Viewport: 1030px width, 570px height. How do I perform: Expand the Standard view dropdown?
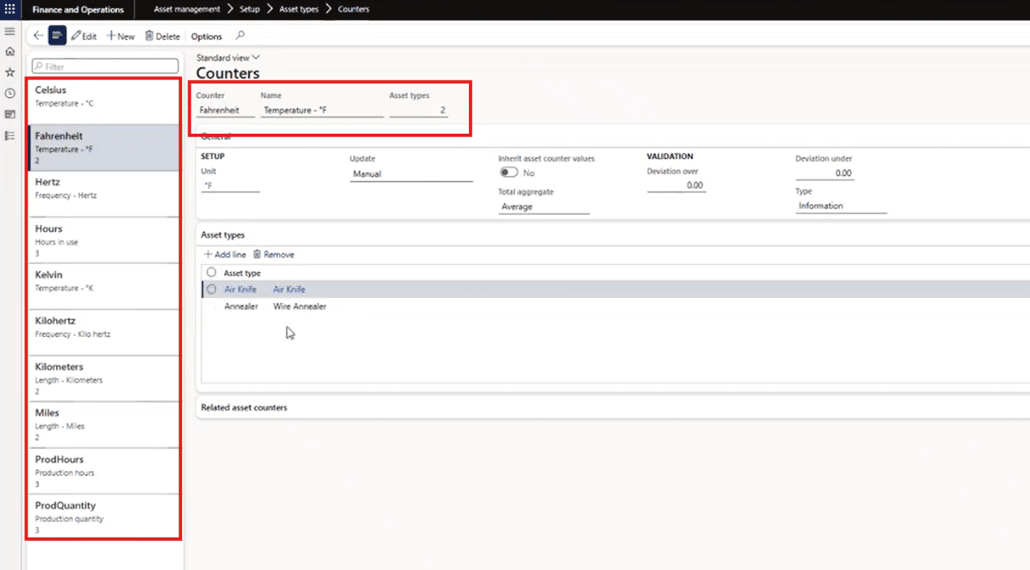pos(228,58)
